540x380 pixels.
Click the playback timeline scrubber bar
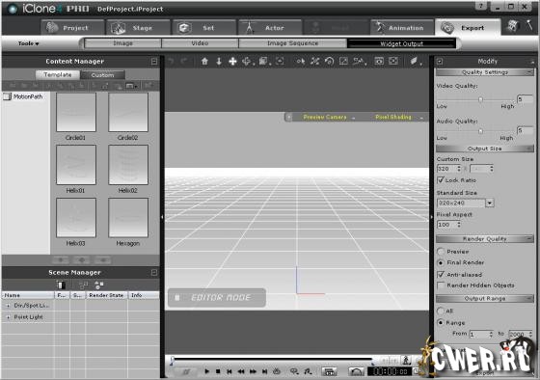(x=272, y=359)
